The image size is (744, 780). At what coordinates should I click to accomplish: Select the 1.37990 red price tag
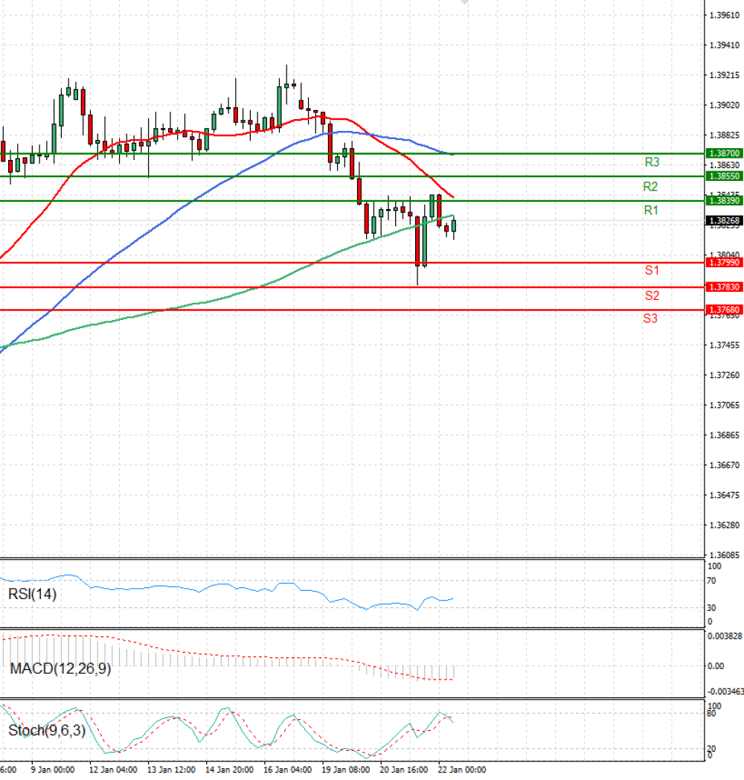tap(723, 263)
